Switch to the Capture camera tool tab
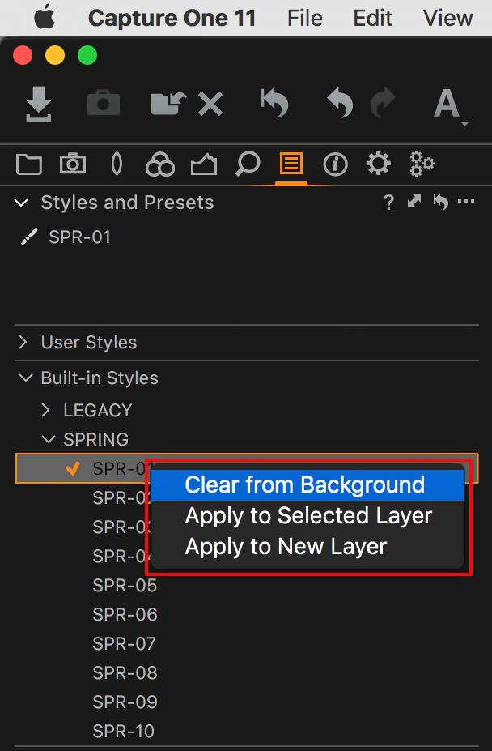 coord(73,164)
